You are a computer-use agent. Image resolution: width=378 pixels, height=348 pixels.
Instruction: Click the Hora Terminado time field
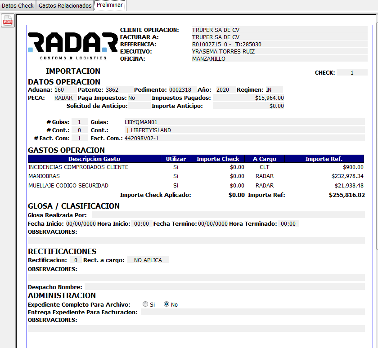[288, 224]
